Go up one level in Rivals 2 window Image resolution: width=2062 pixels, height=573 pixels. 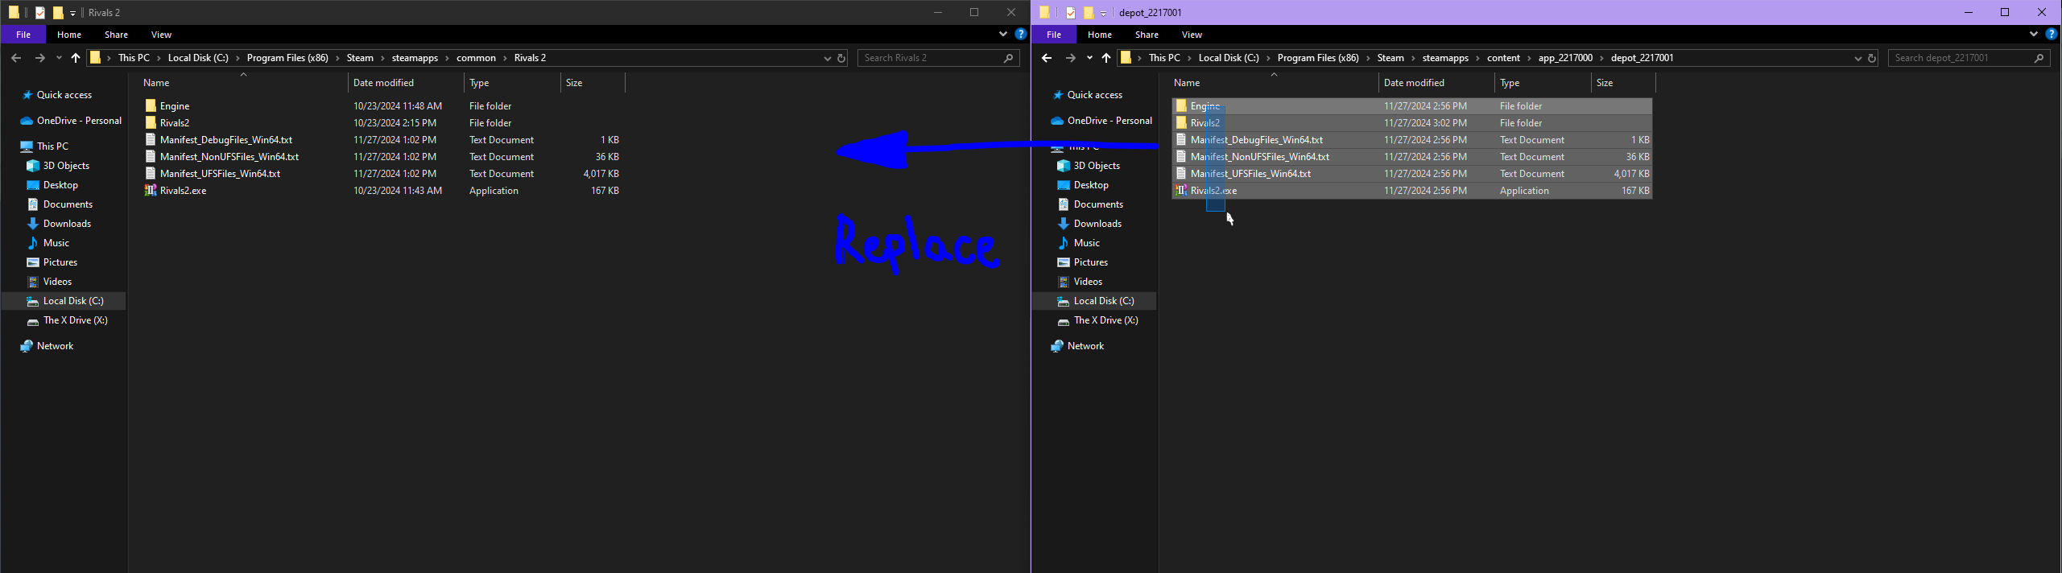76,58
